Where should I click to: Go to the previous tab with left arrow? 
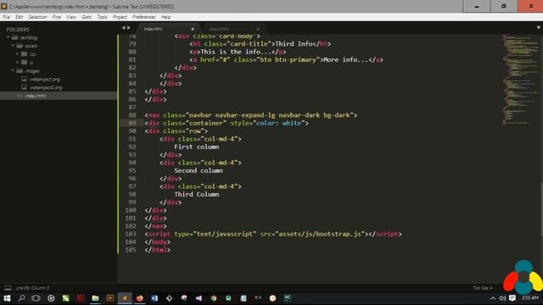[123, 28]
